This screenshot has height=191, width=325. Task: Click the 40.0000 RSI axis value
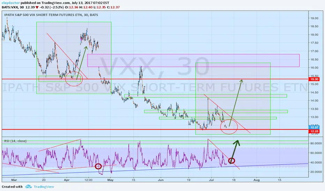[x=316, y=163]
